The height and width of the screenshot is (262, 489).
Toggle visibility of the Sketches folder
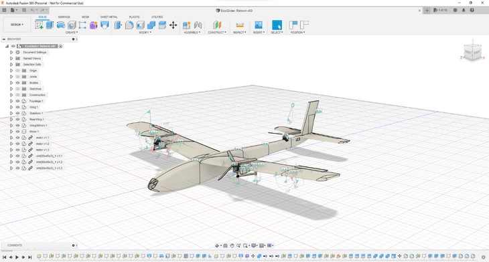click(18, 89)
